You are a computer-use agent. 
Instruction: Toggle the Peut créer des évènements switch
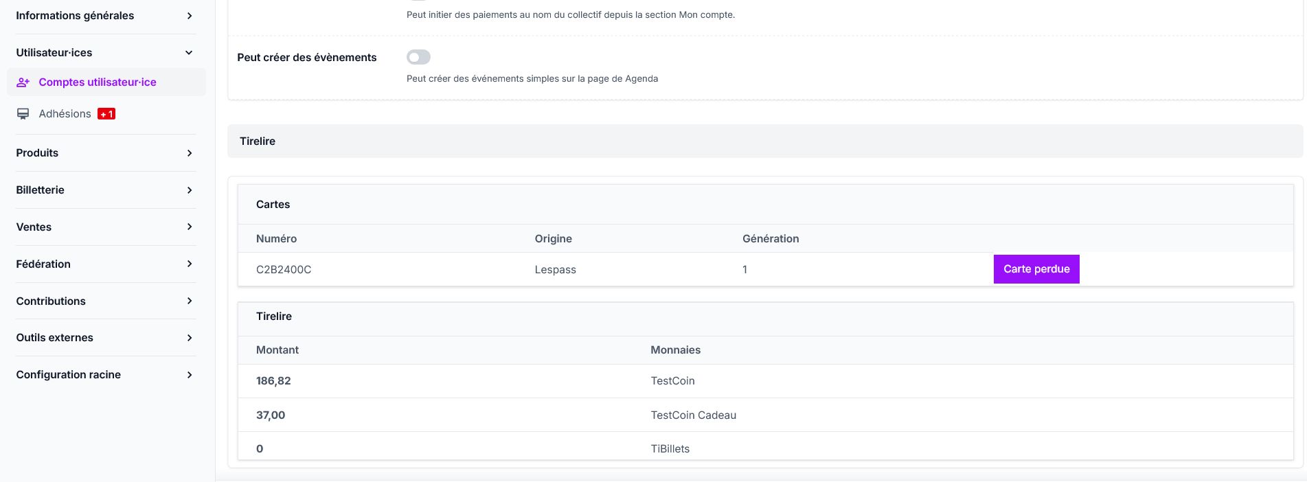pyautogui.click(x=418, y=57)
